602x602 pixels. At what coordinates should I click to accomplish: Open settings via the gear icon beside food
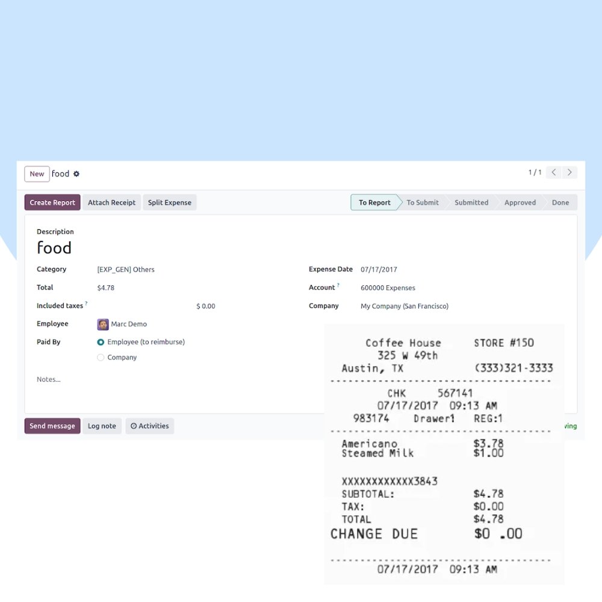[x=76, y=173]
